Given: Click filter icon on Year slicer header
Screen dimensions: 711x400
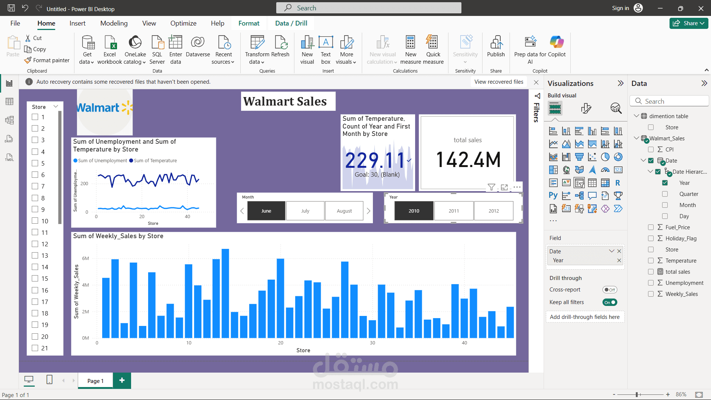Looking at the screenshot, I should pos(491,187).
